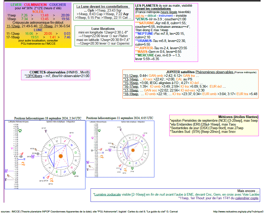
Task: Click the VENUS planet entry
Action: point(161,19)
